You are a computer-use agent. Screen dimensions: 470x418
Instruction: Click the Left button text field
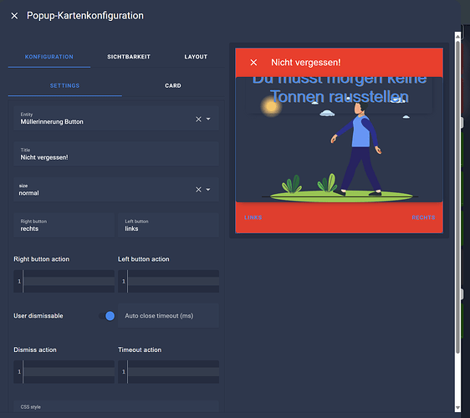tap(168, 226)
